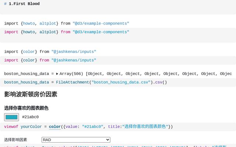Click the jashkenas inputs import code cell
Viewport: 236px width, 147px height.
(118, 60)
